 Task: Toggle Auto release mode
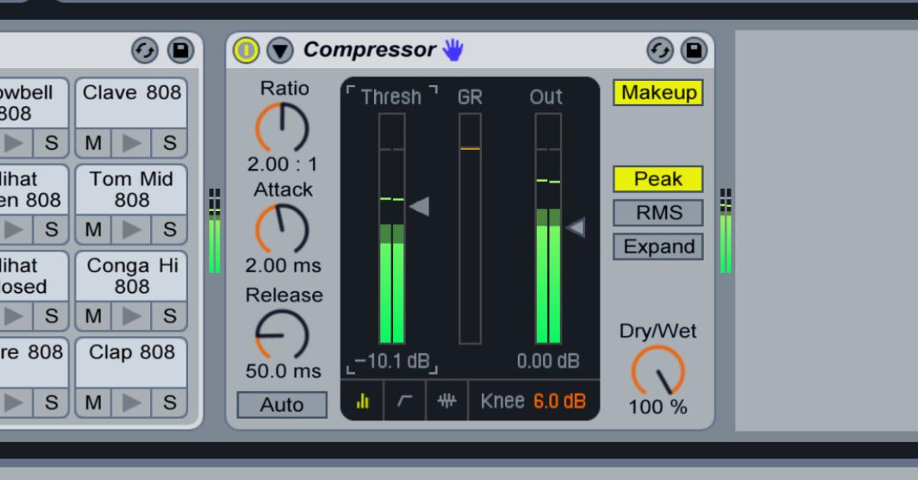(x=282, y=404)
